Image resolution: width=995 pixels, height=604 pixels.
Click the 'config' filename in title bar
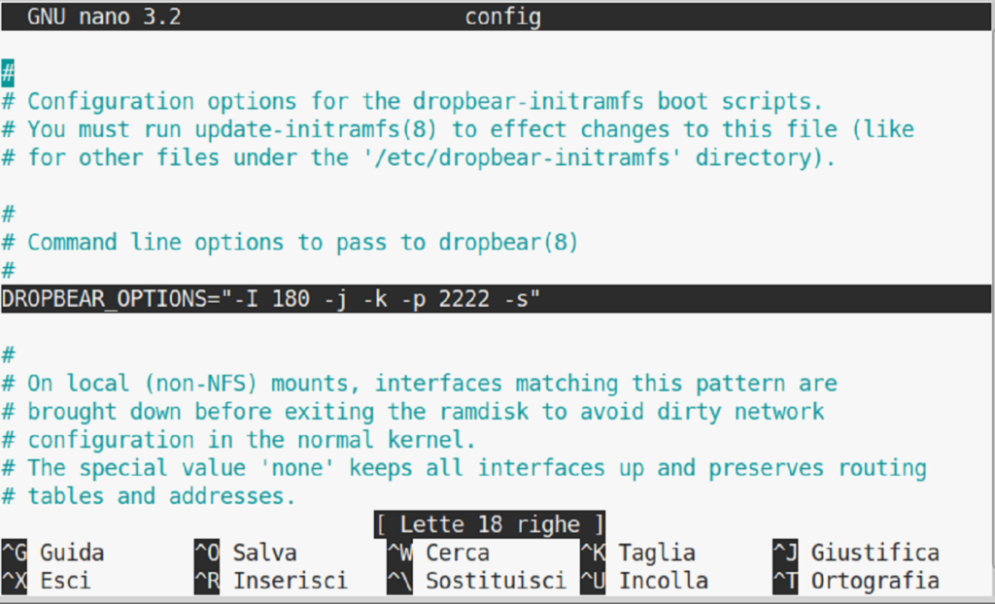click(502, 17)
